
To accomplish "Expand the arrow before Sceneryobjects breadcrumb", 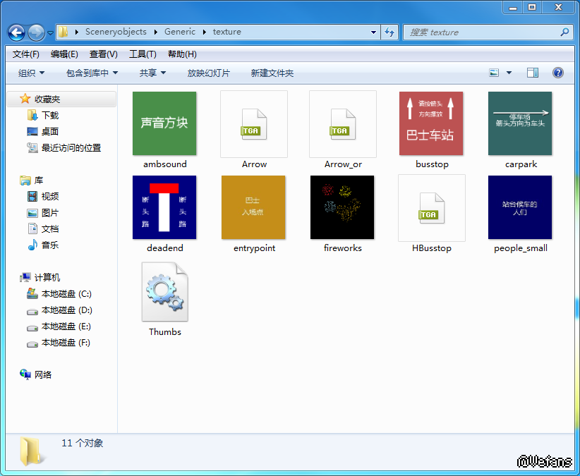I will coord(77,32).
